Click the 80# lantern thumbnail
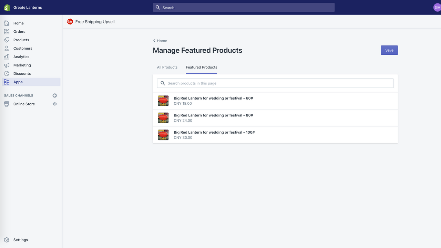This screenshot has width=441, height=248. tap(163, 118)
